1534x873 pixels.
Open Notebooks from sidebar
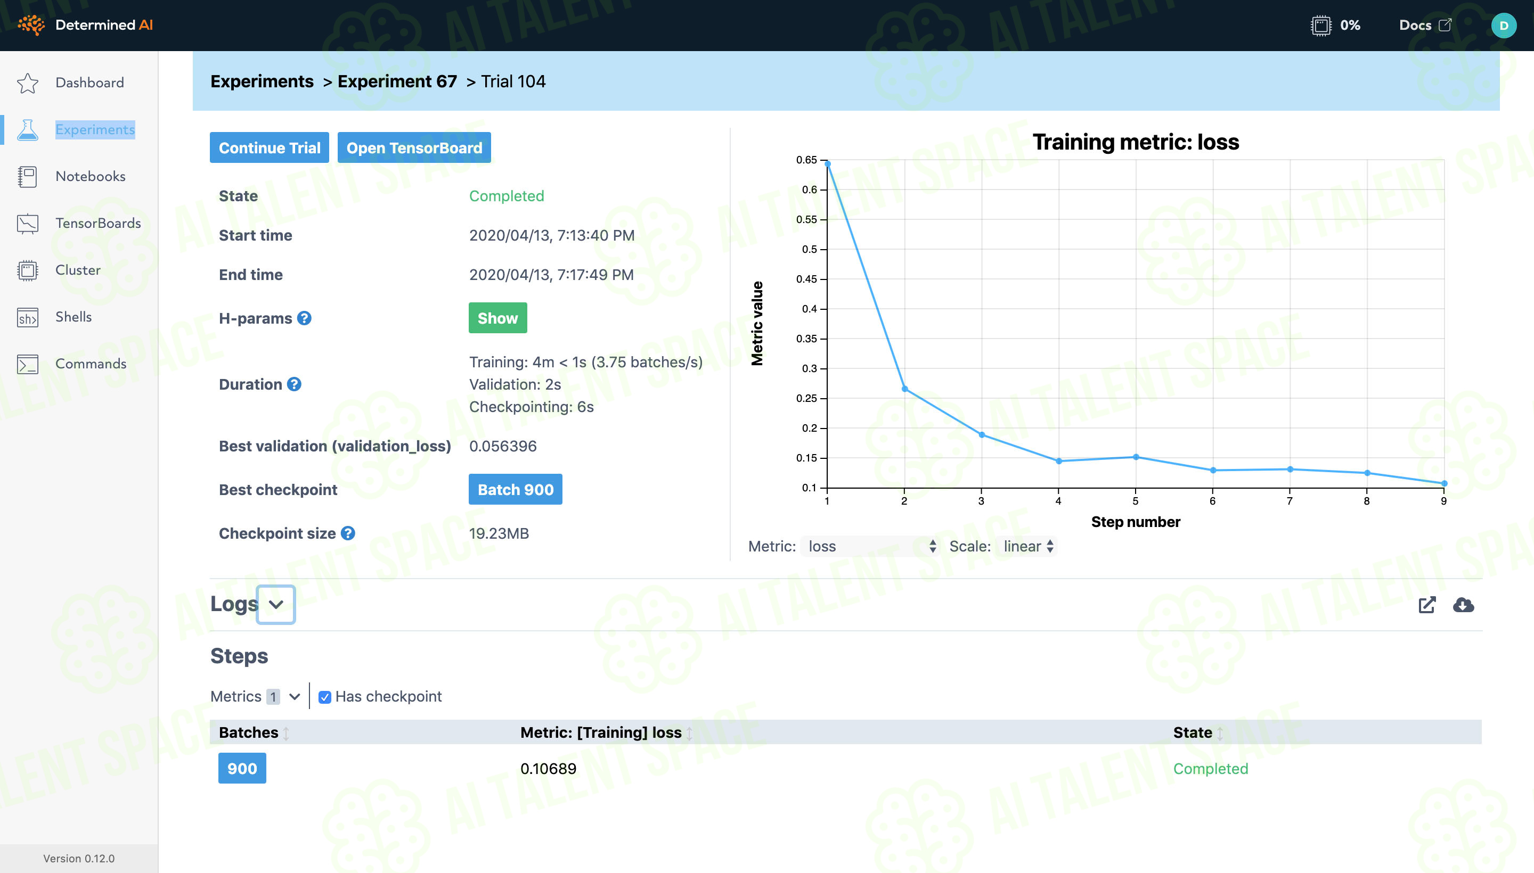pyautogui.click(x=91, y=176)
